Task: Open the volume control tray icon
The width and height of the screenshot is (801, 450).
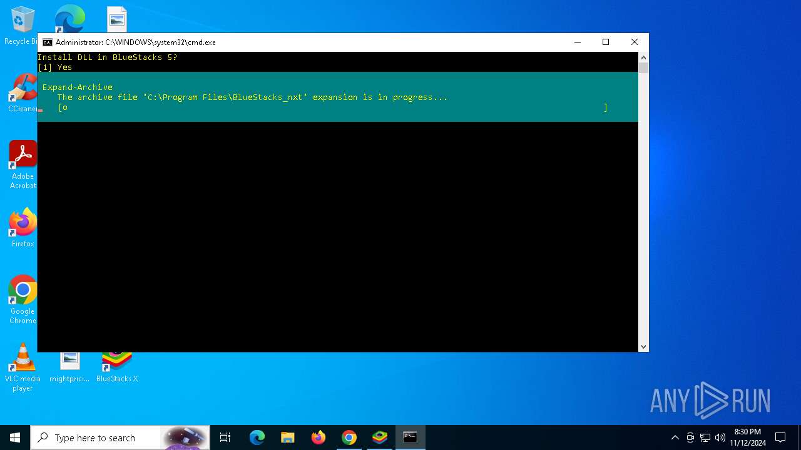Action: coord(720,437)
